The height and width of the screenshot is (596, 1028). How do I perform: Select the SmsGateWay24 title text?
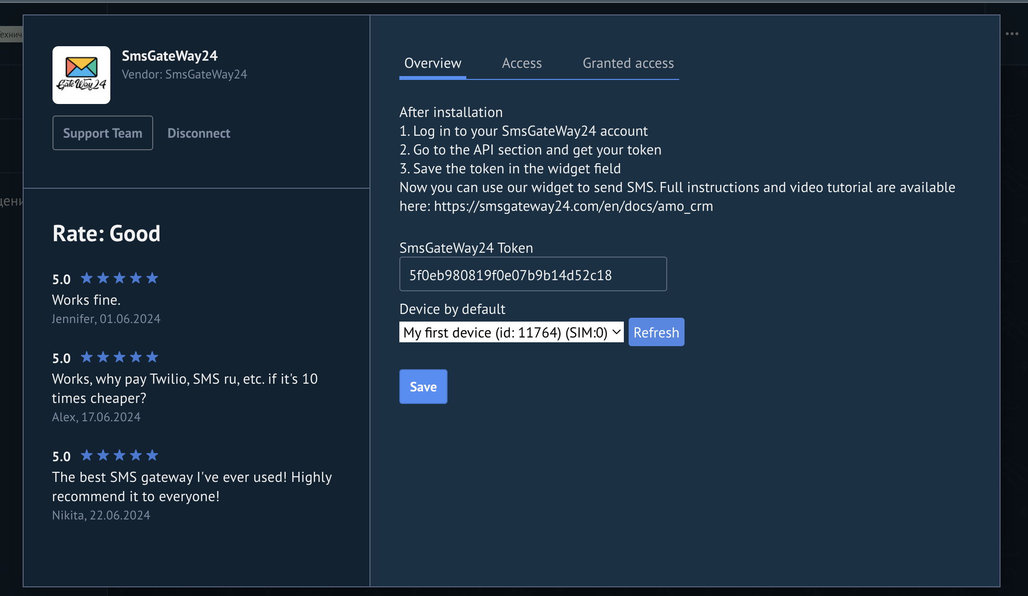click(170, 56)
